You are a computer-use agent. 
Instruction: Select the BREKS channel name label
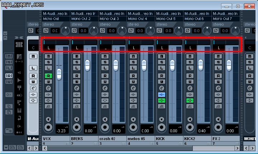point(84,139)
